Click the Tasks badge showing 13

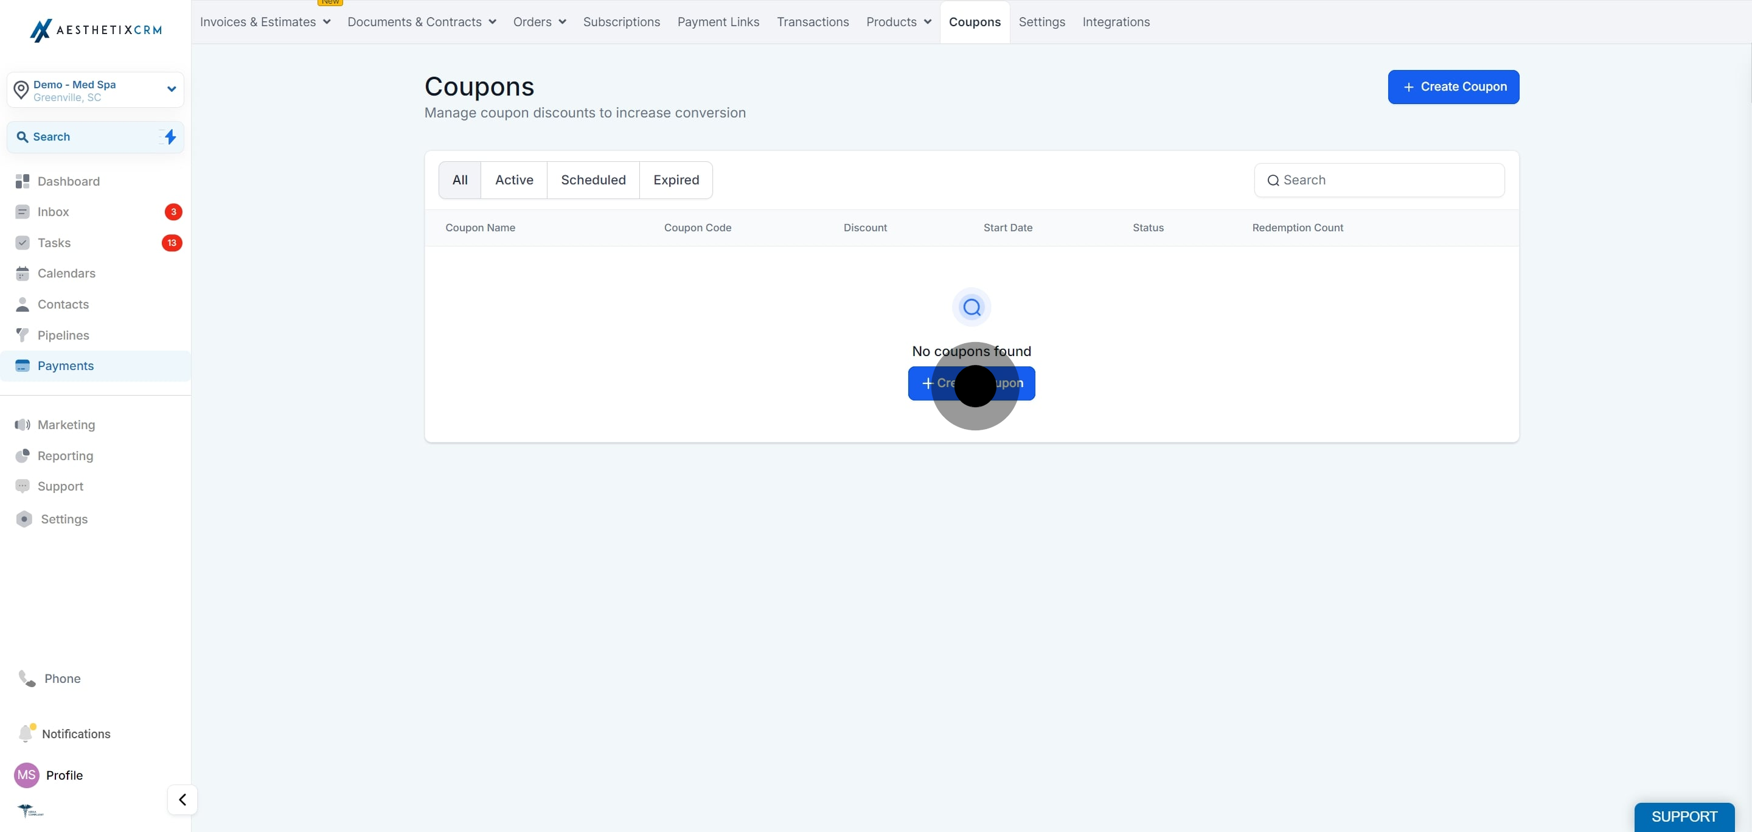(x=172, y=243)
